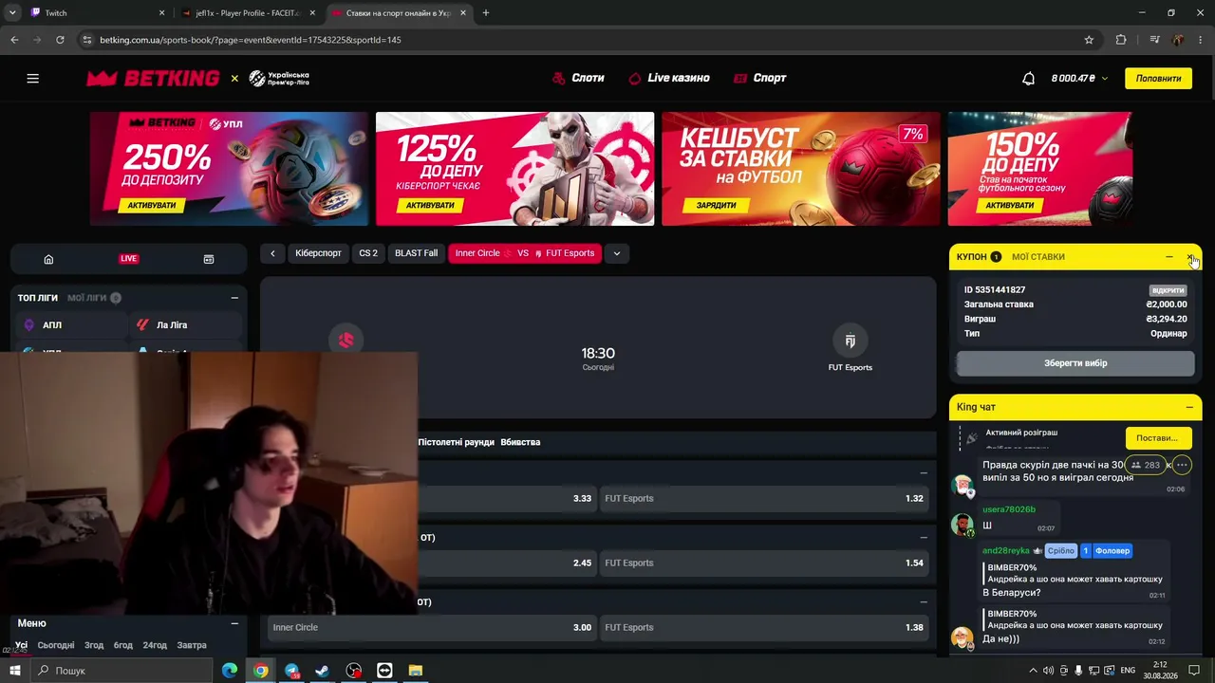Show chat participants count 283

[1145, 465]
